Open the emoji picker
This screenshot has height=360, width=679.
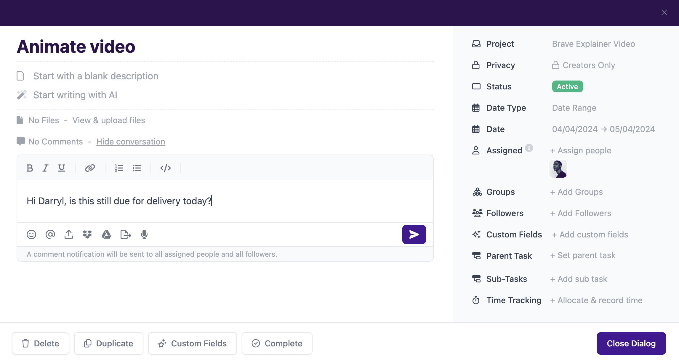31,234
